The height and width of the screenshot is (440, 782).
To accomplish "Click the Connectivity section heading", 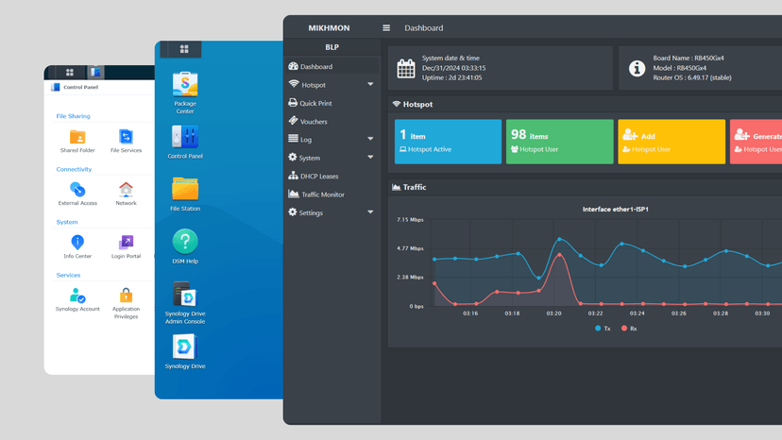I will (x=74, y=169).
